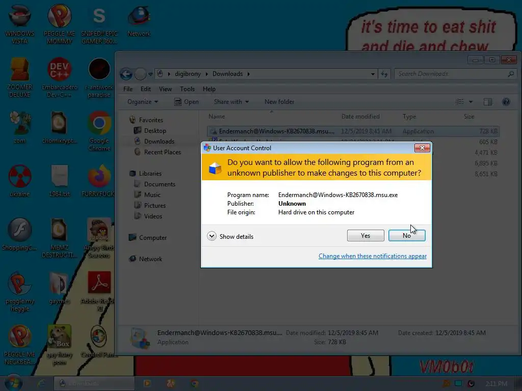The image size is (522, 391).
Task: Open chomikrypt desktop icon
Action: pos(59,127)
